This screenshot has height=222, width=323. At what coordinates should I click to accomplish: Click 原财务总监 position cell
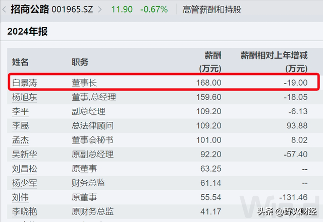92,212
